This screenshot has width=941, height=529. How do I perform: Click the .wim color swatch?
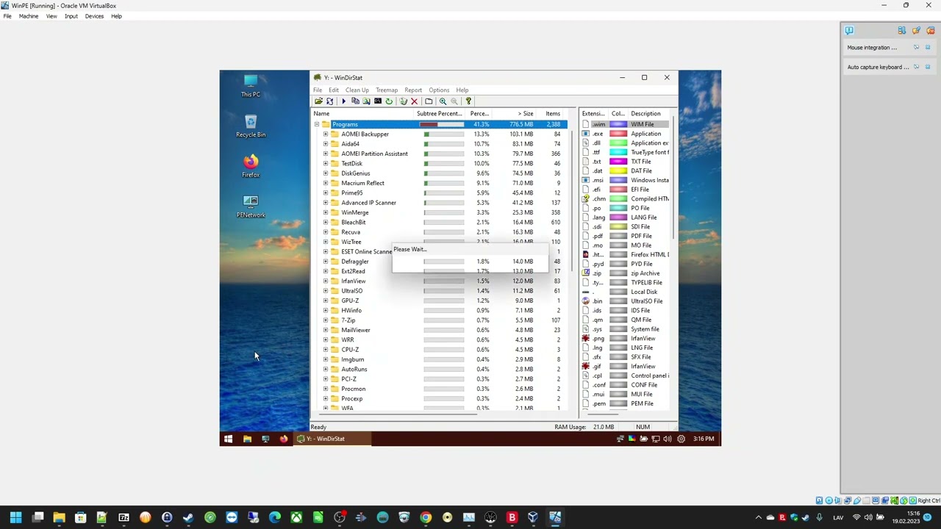pyautogui.click(x=618, y=124)
